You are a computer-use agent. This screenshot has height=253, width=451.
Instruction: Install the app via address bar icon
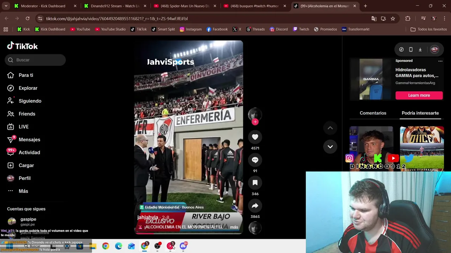[383, 19]
